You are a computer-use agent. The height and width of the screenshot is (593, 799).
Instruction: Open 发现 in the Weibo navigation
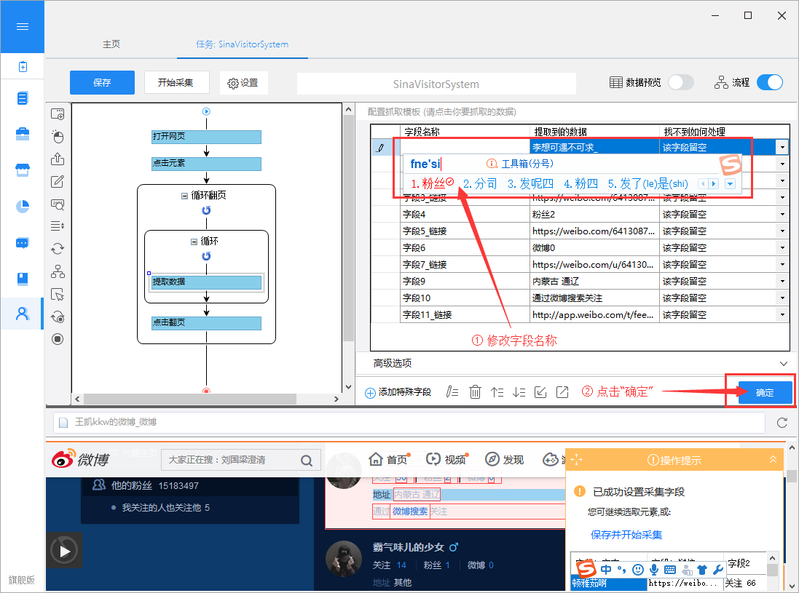(x=505, y=459)
